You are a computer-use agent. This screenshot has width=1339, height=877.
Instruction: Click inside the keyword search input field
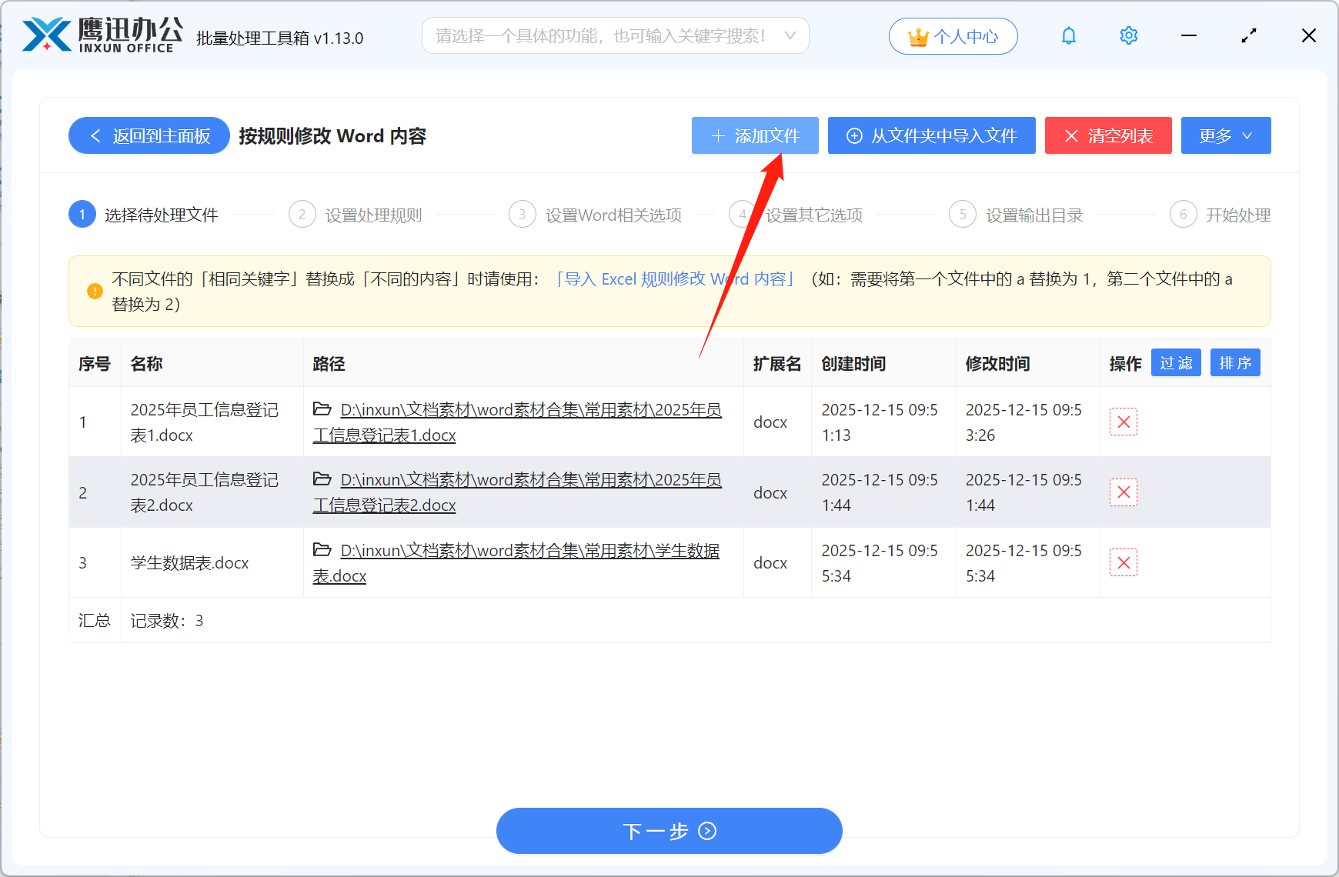click(600, 35)
